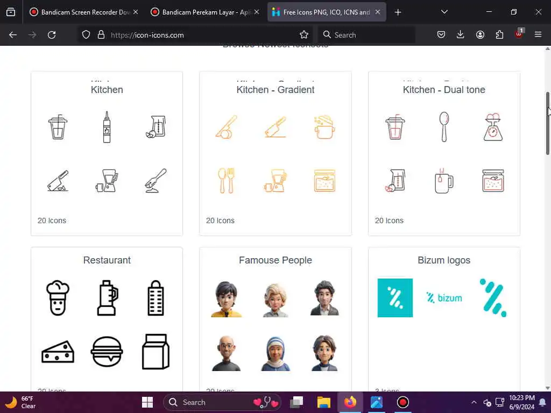Click the tea mug icon in Kitchen Dual tone
This screenshot has height=413, width=551.
pos(444,181)
